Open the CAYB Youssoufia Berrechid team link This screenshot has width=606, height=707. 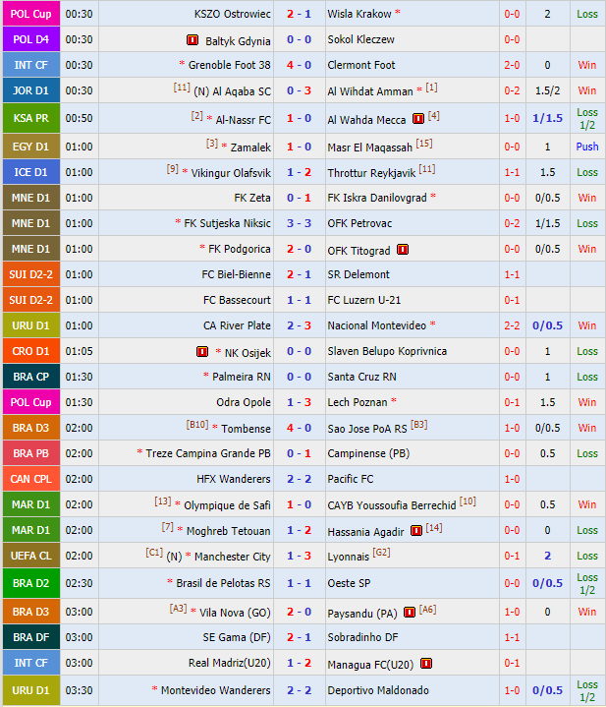click(392, 505)
